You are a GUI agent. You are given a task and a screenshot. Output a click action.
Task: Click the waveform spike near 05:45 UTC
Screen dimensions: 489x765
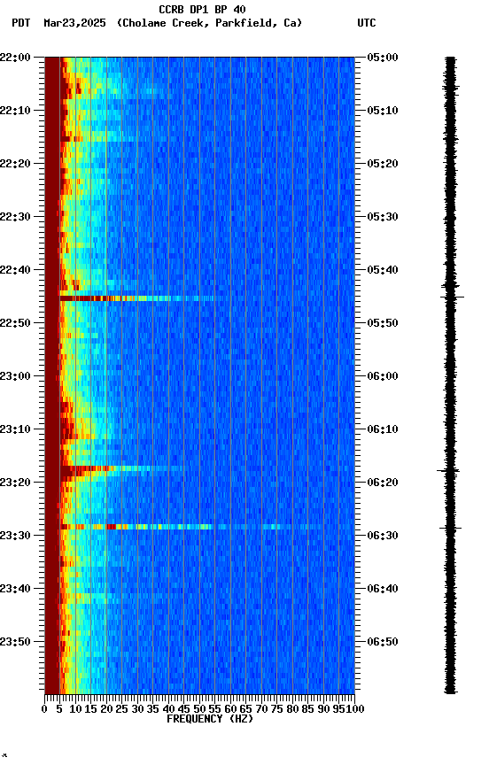tap(452, 297)
